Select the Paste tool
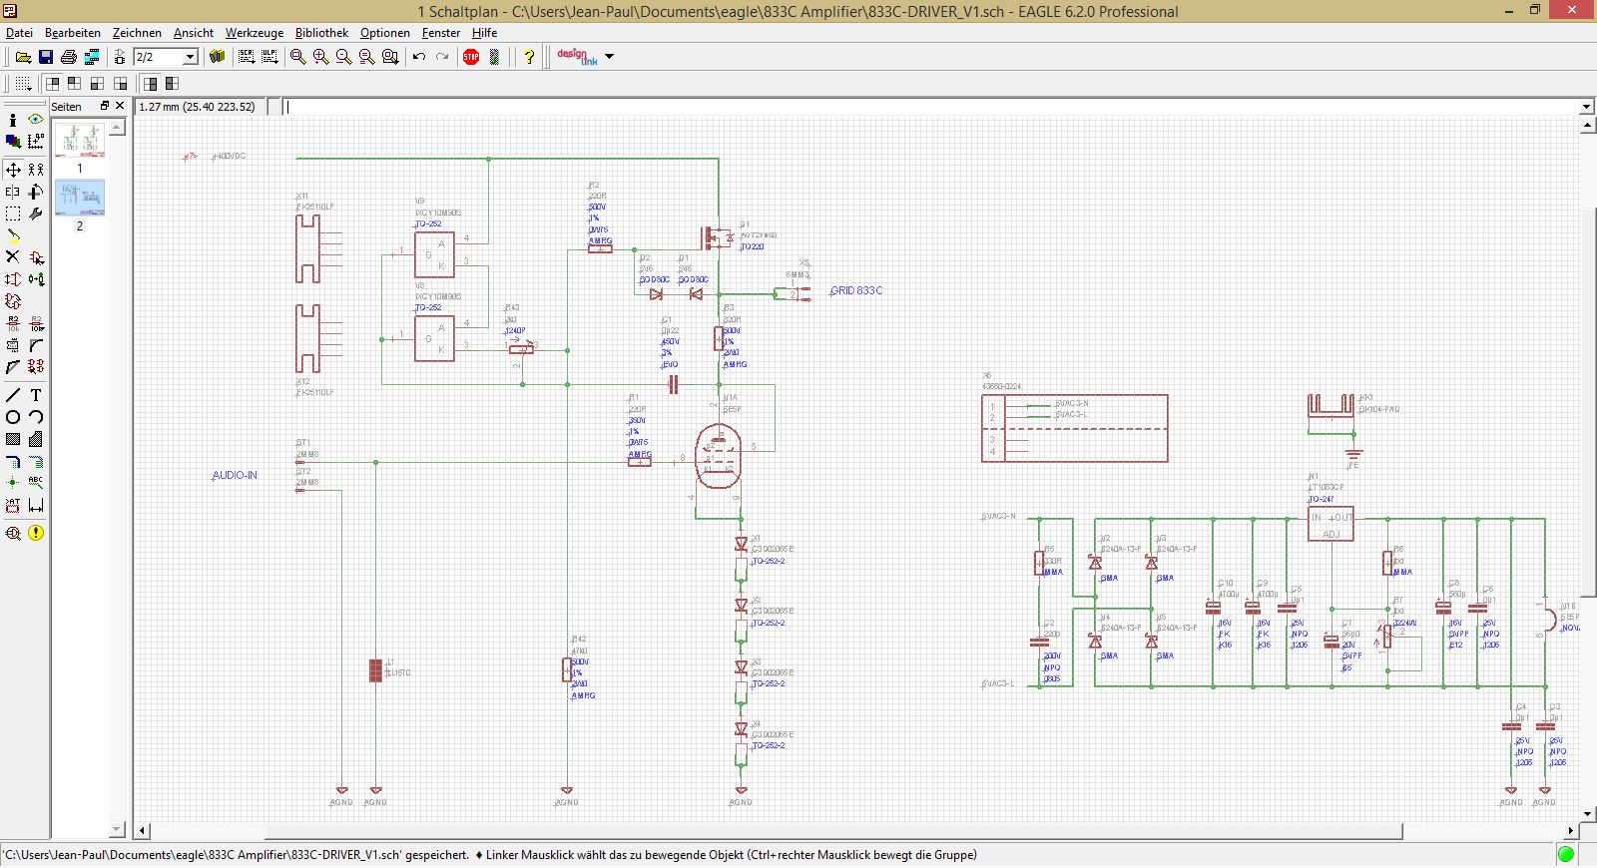 tap(13, 235)
